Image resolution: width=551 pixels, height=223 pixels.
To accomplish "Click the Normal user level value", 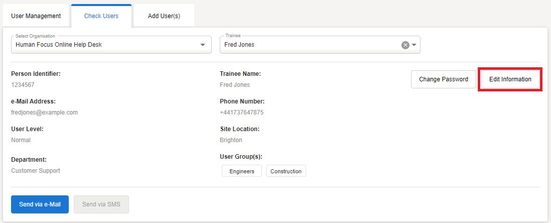I will 21,140.
